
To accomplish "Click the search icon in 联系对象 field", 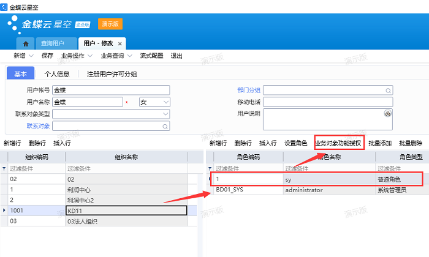I will 165,125.
